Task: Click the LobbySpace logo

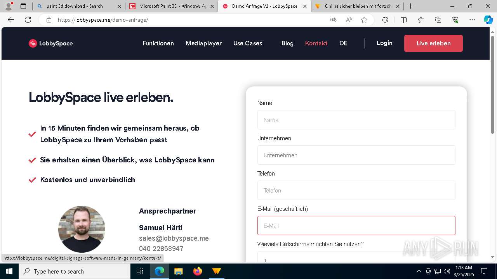Action: 50,43
